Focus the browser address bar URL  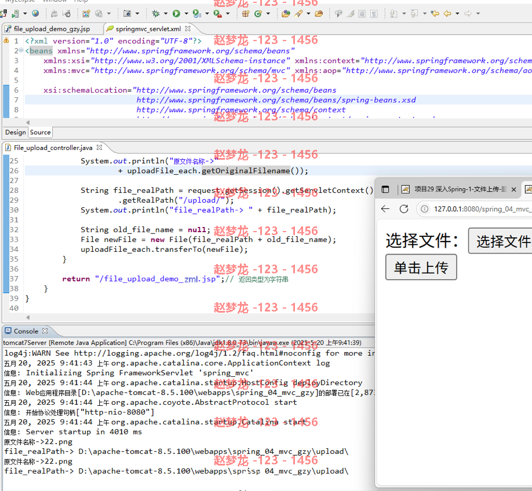pyautogui.click(x=483, y=209)
